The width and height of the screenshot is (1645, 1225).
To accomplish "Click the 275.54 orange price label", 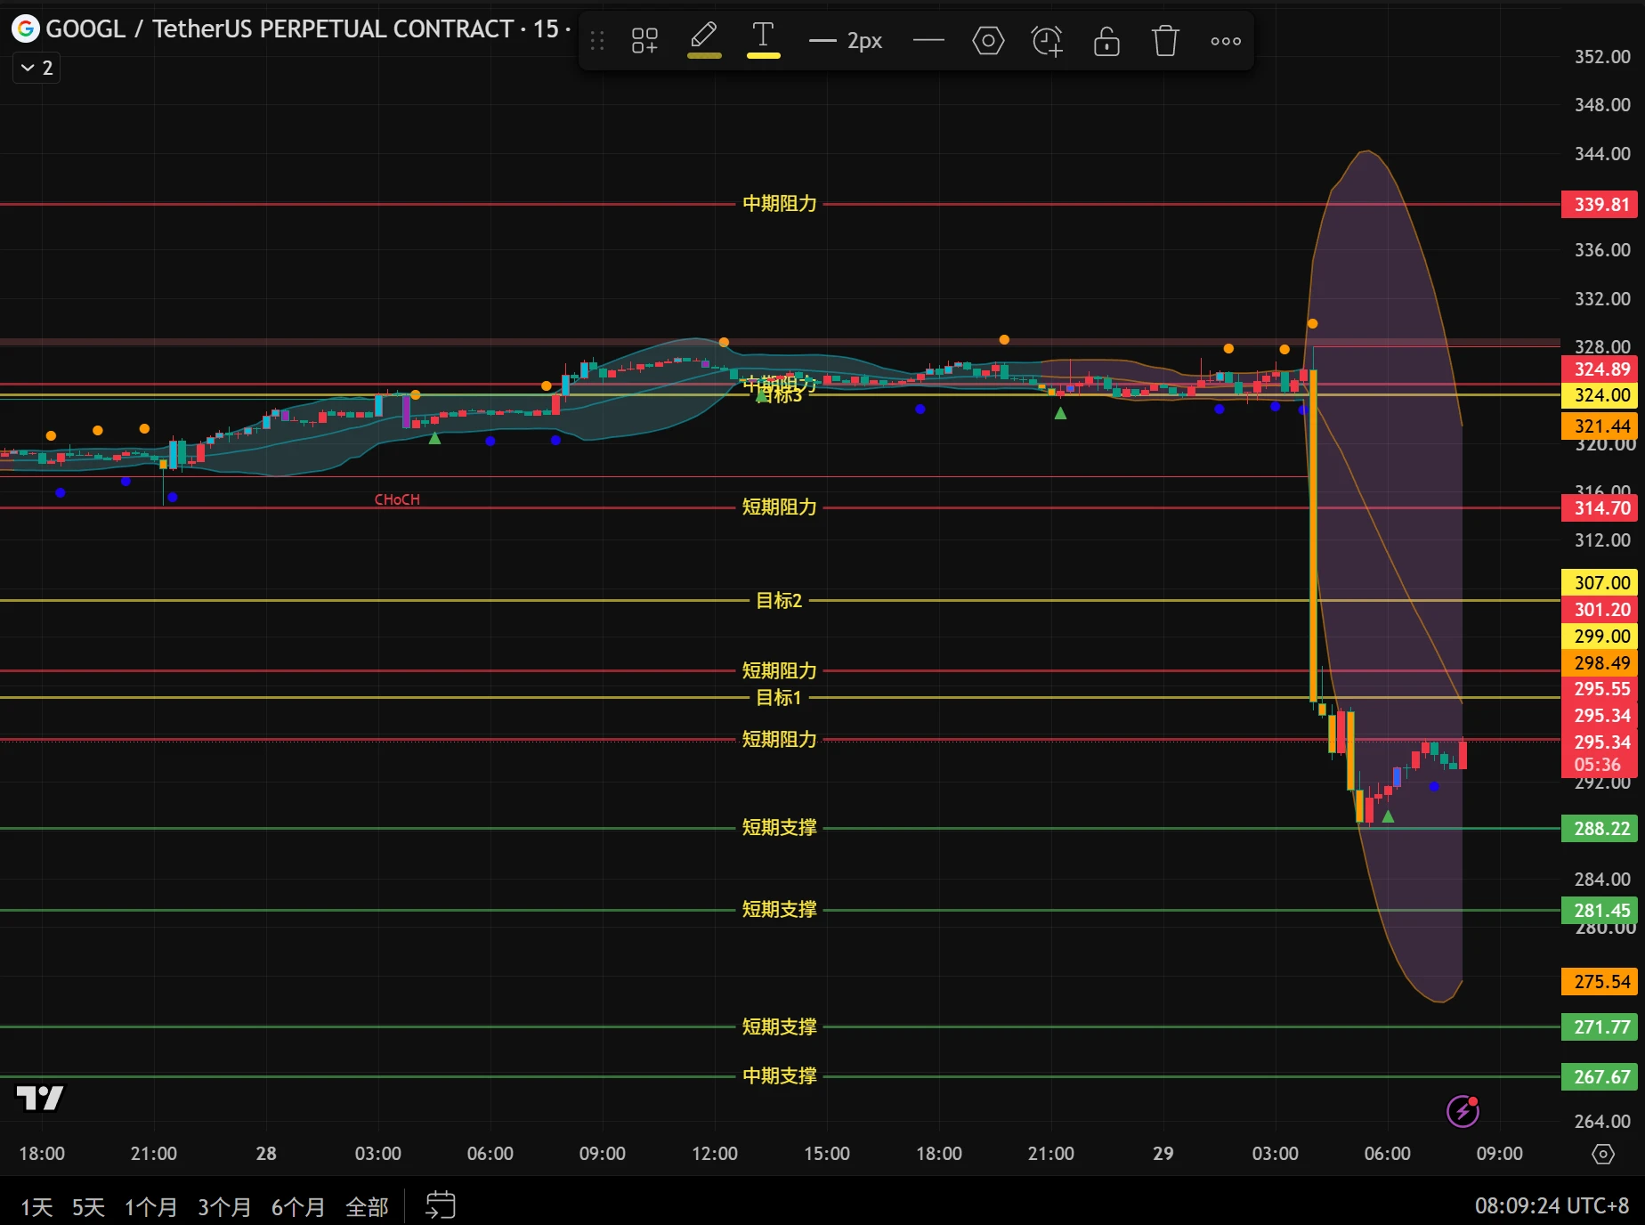I will coord(1600,982).
